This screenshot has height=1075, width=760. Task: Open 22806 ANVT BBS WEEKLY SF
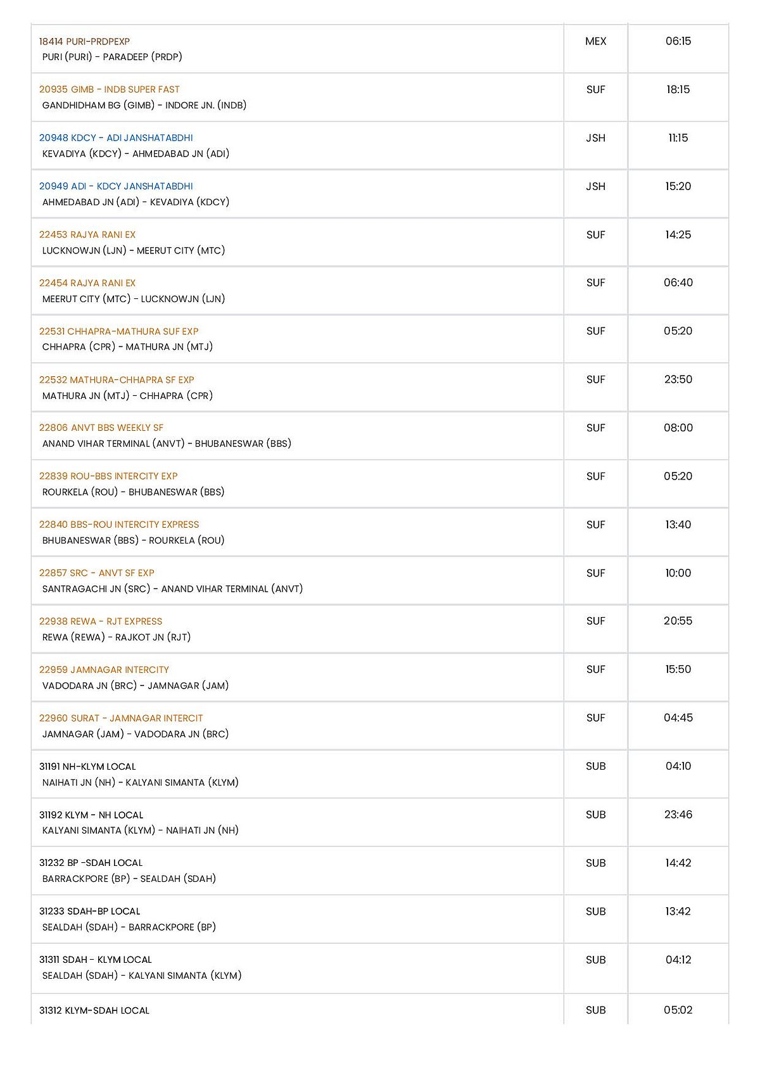pos(101,428)
